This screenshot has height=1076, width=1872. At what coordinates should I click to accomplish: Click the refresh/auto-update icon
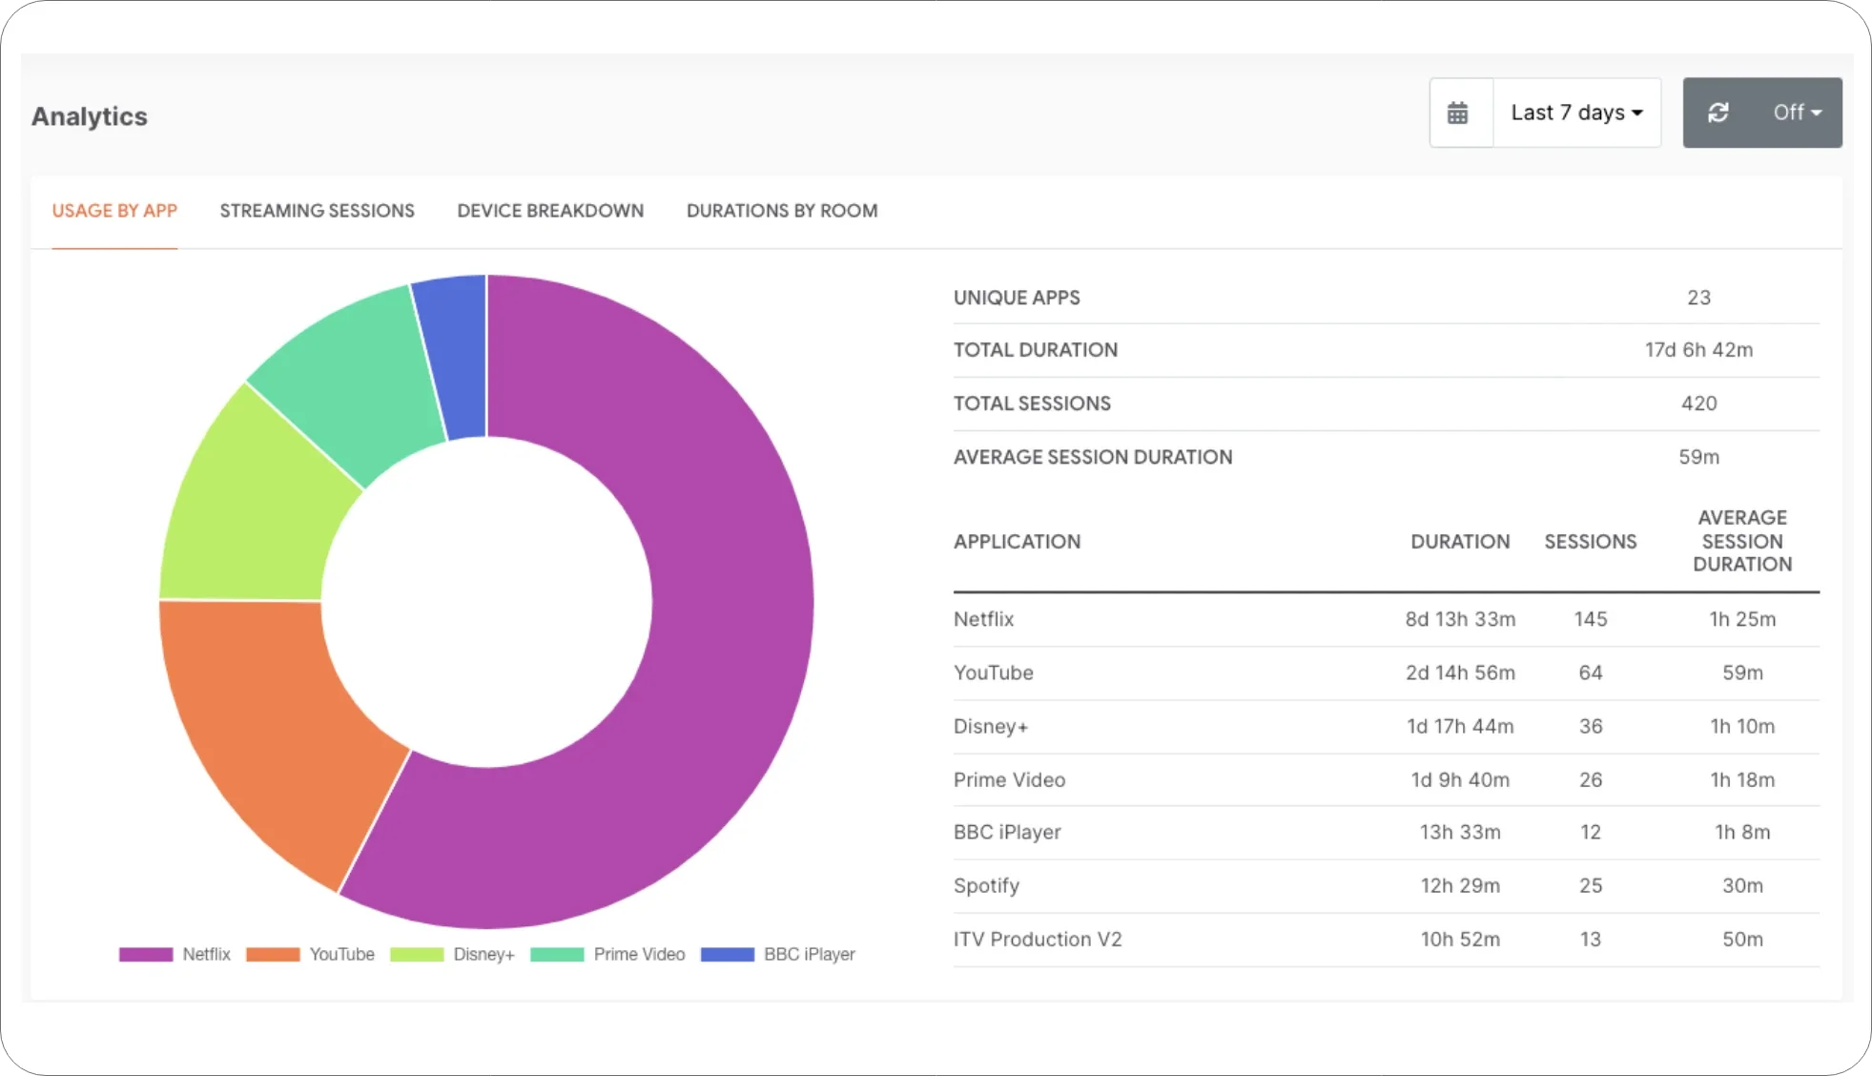[1720, 112]
